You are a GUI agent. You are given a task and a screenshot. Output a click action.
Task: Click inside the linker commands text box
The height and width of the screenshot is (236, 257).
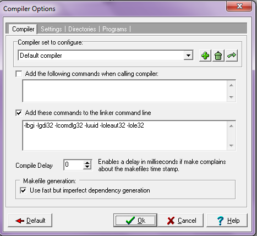[x=125, y=135]
